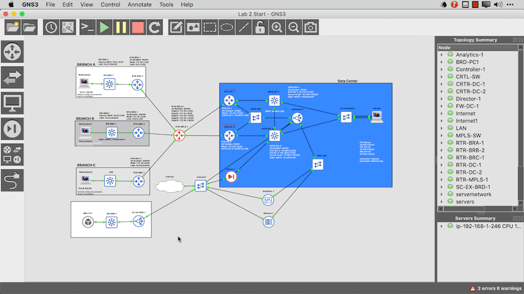Open the GNS3 application menu

[x=30, y=5]
